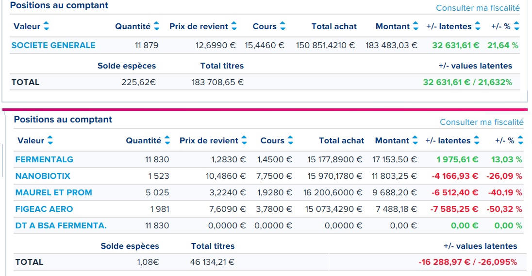Select Société Générale quantity 11 879
The height and width of the screenshot is (276, 532).
pos(147,45)
